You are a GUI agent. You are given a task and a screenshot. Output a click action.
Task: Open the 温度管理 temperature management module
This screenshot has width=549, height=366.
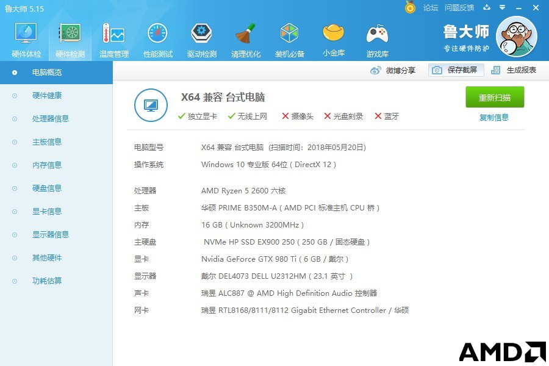point(114,40)
